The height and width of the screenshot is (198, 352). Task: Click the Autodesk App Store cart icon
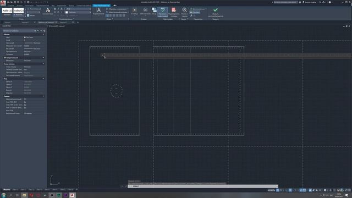click(320, 2)
